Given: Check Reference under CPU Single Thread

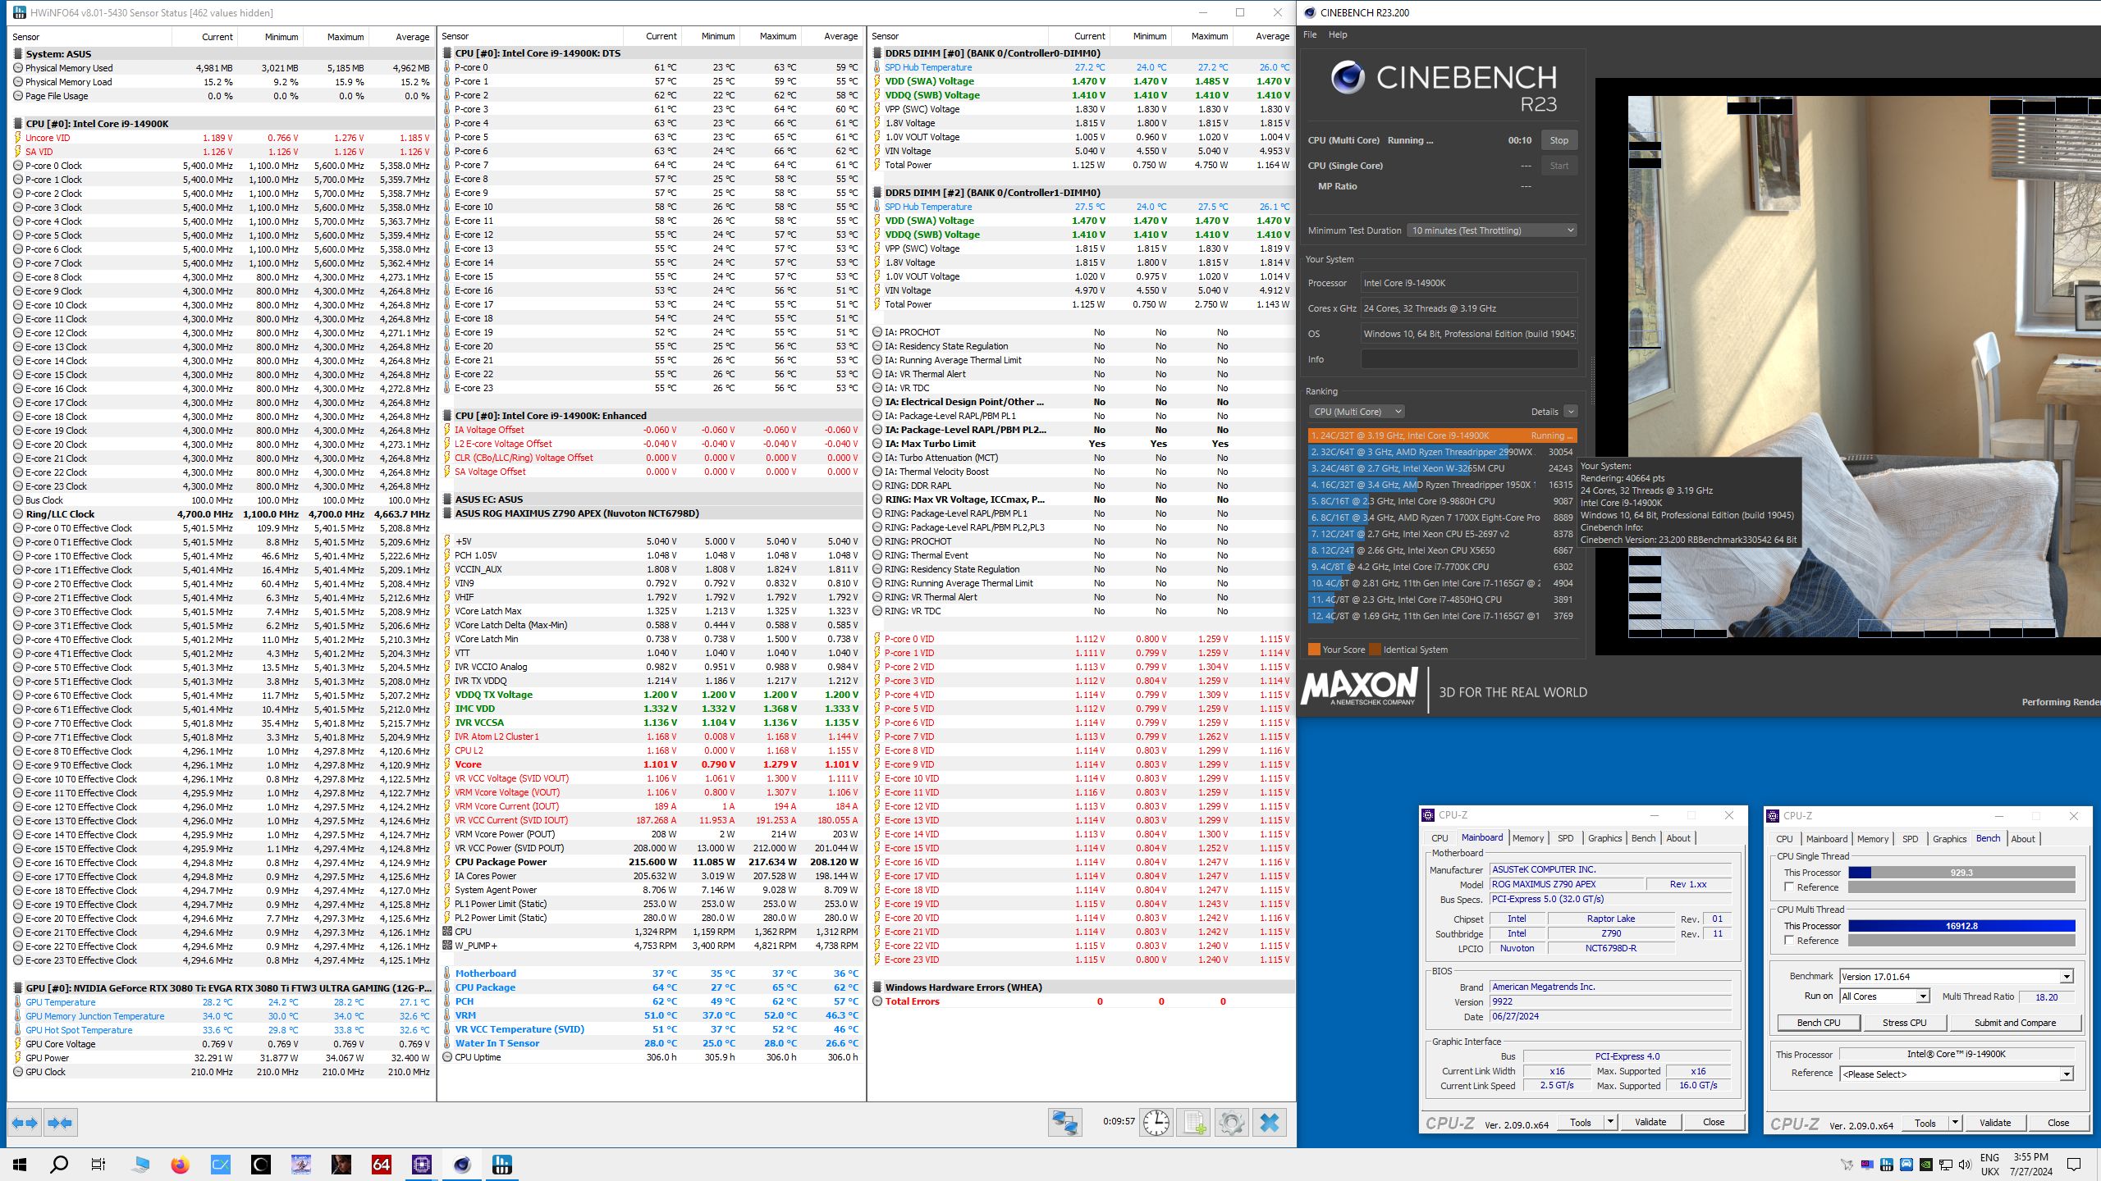Looking at the screenshot, I should click(1789, 887).
